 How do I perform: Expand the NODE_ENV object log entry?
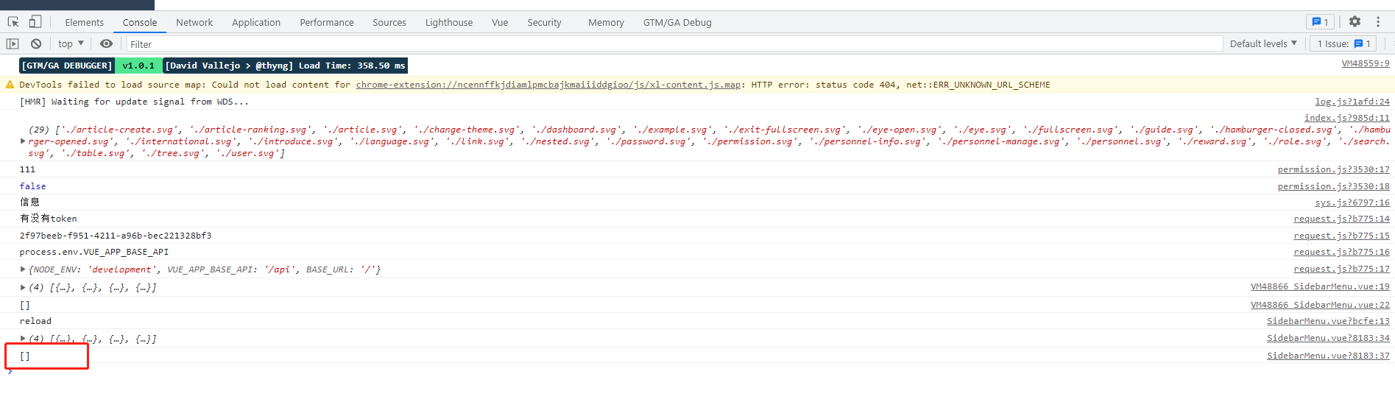click(23, 269)
